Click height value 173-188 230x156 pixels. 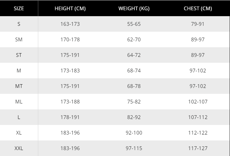point(70,102)
